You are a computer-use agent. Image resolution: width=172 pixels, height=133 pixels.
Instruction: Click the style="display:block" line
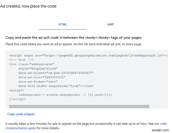pyautogui.click(x=38, y=69)
